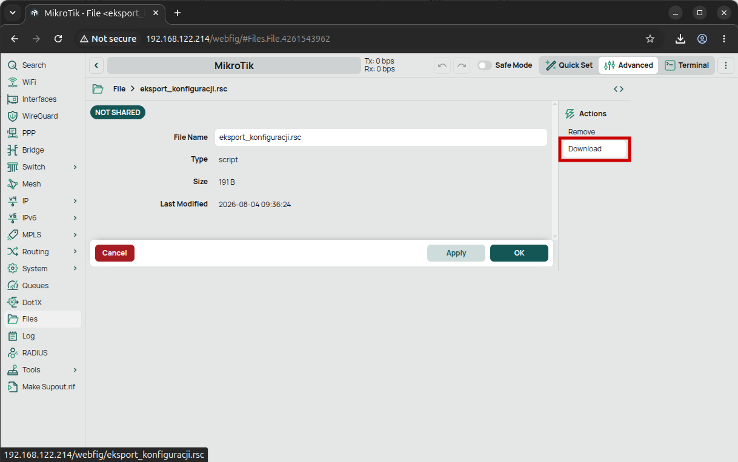Expand the Routing submenu
The image size is (738, 462).
coord(75,252)
